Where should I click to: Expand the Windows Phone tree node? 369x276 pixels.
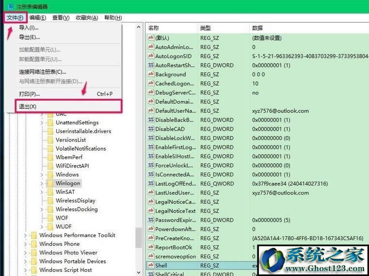pyautogui.click(x=25, y=244)
